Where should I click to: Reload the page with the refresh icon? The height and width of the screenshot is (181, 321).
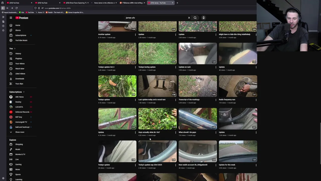pos(17,8)
